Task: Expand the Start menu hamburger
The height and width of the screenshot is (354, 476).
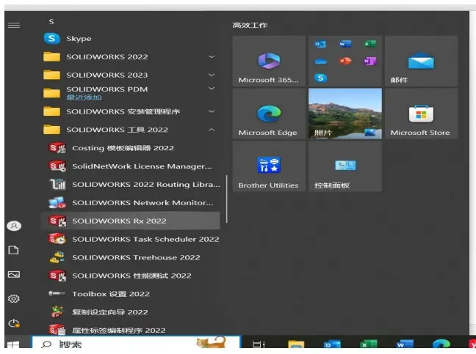Action: [14, 25]
